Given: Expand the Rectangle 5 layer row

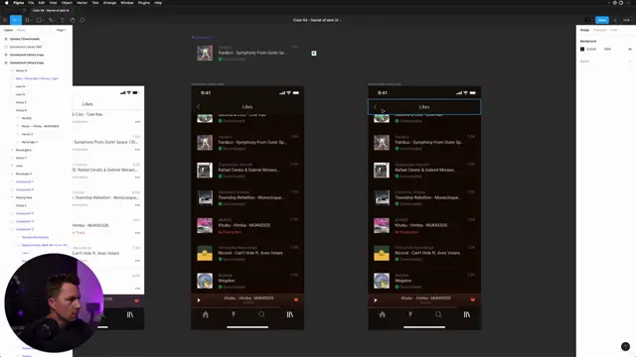Looking at the screenshot, I should point(12,150).
